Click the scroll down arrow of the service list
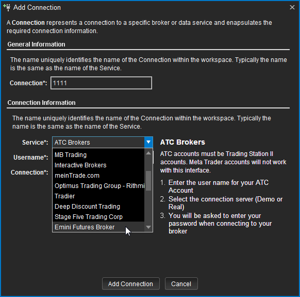 [148, 227]
